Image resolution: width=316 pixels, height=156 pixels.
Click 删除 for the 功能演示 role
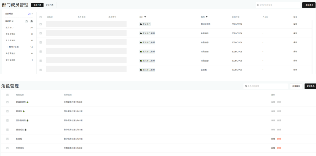279,148
